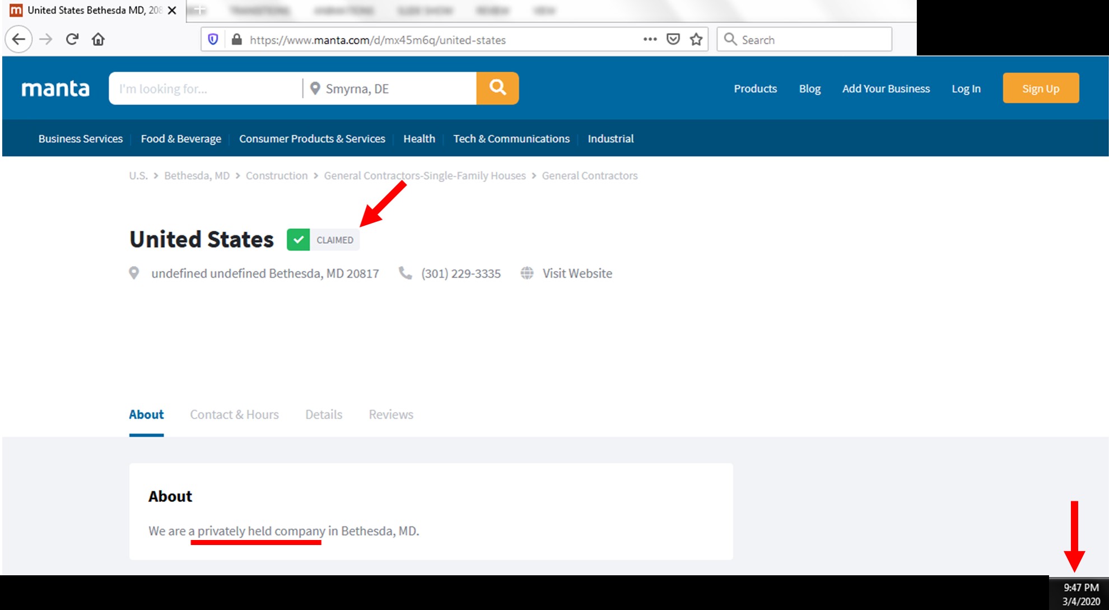Image resolution: width=1109 pixels, height=610 pixels.
Task: Open the Blog link
Action: [809, 89]
